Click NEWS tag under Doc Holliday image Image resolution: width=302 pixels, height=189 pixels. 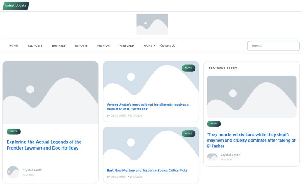[13, 131]
